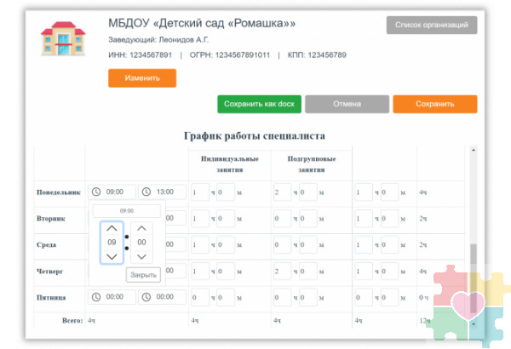Edit Tuesday last column hours field
This screenshot has height=349, width=511.
click(364, 218)
